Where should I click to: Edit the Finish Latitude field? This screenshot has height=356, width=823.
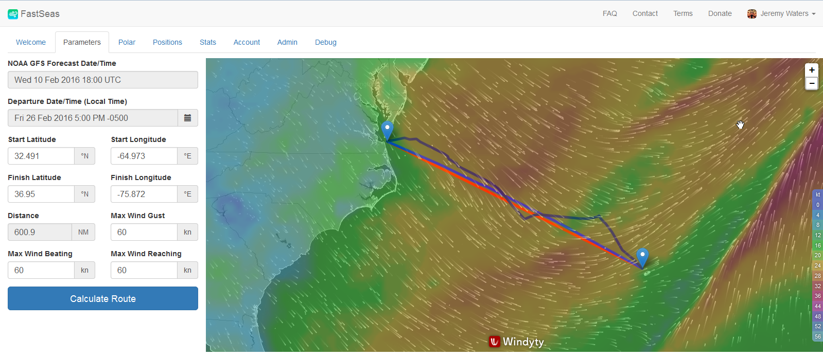coord(41,194)
